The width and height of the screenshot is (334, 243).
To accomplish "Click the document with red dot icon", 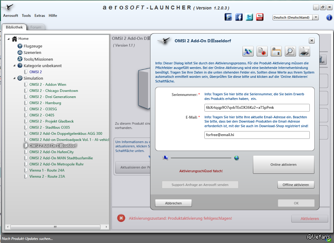I will pyautogui.click(x=262, y=51).
